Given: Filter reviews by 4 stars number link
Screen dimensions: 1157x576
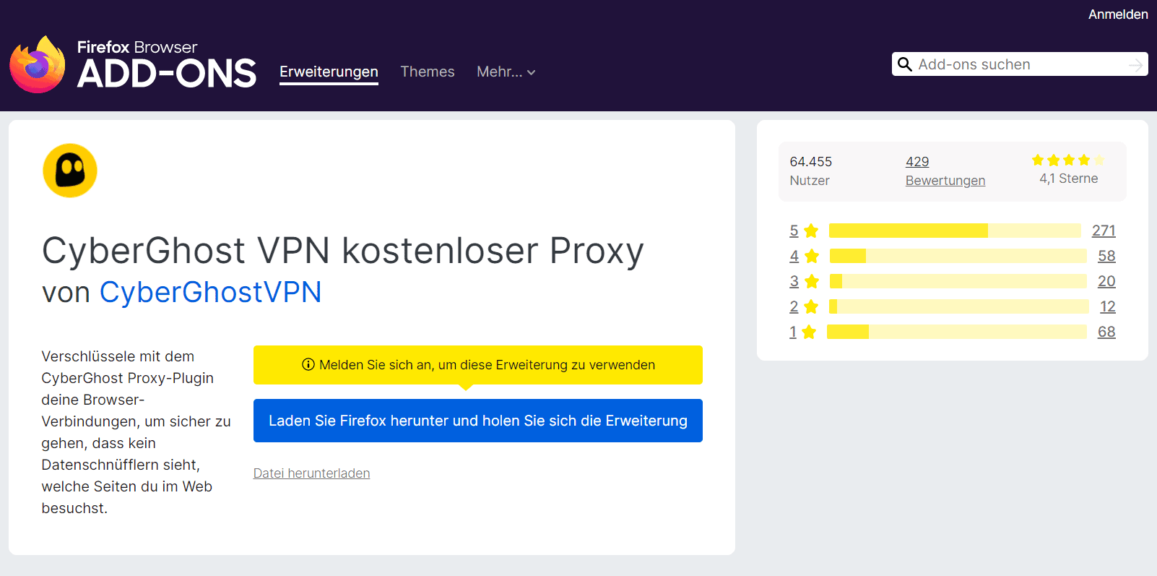Looking at the screenshot, I should (x=794, y=256).
